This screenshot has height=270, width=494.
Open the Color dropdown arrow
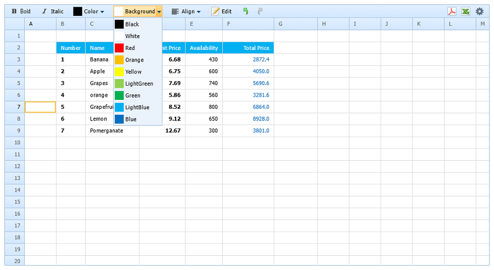click(x=102, y=12)
